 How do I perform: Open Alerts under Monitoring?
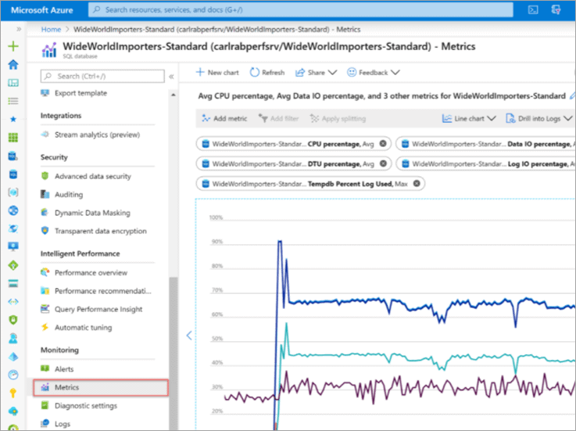[64, 369]
